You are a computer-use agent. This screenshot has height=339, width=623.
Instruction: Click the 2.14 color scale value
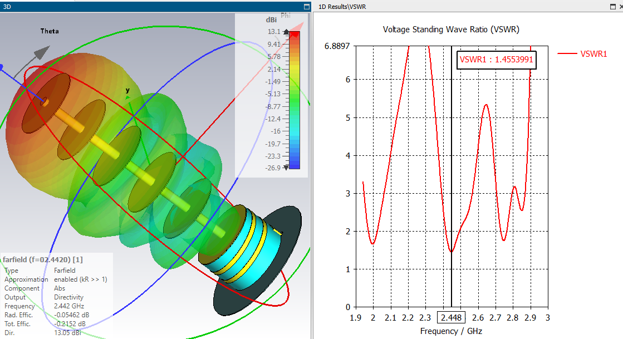coord(274,69)
